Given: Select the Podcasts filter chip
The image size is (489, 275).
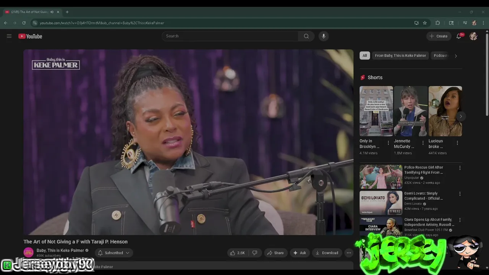Looking at the screenshot, I should pos(440,55).
